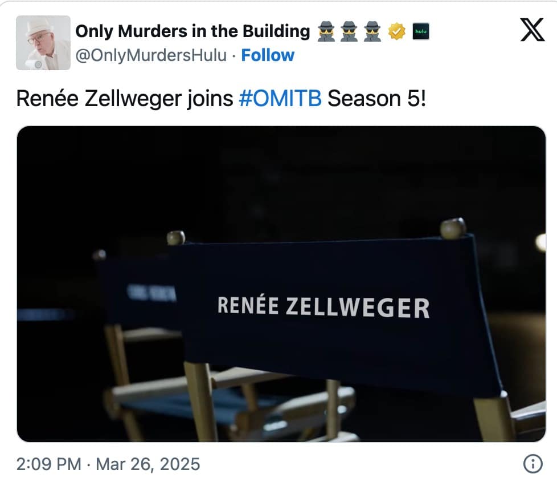This screenshot has width=557, height=486.
Task: Click the Hulu affiliation badge
Action: point(420,31)
